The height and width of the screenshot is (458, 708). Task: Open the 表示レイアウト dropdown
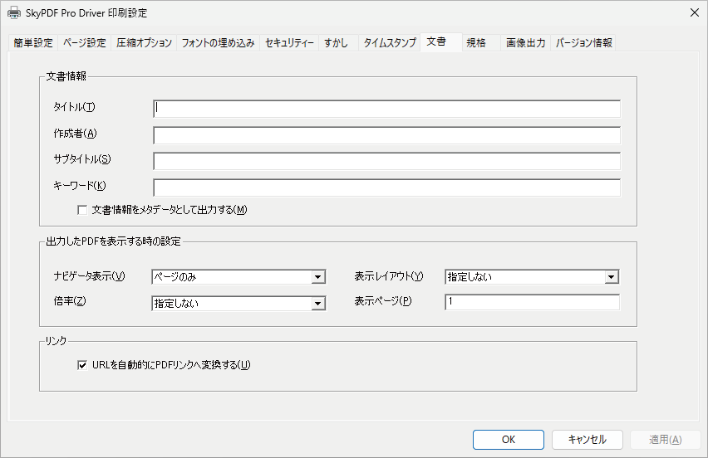[x=532, y=277]
